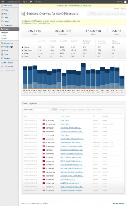Click the Plugins update count badge
Viewport: 128px width, 206px height.
tap(11, 47)
